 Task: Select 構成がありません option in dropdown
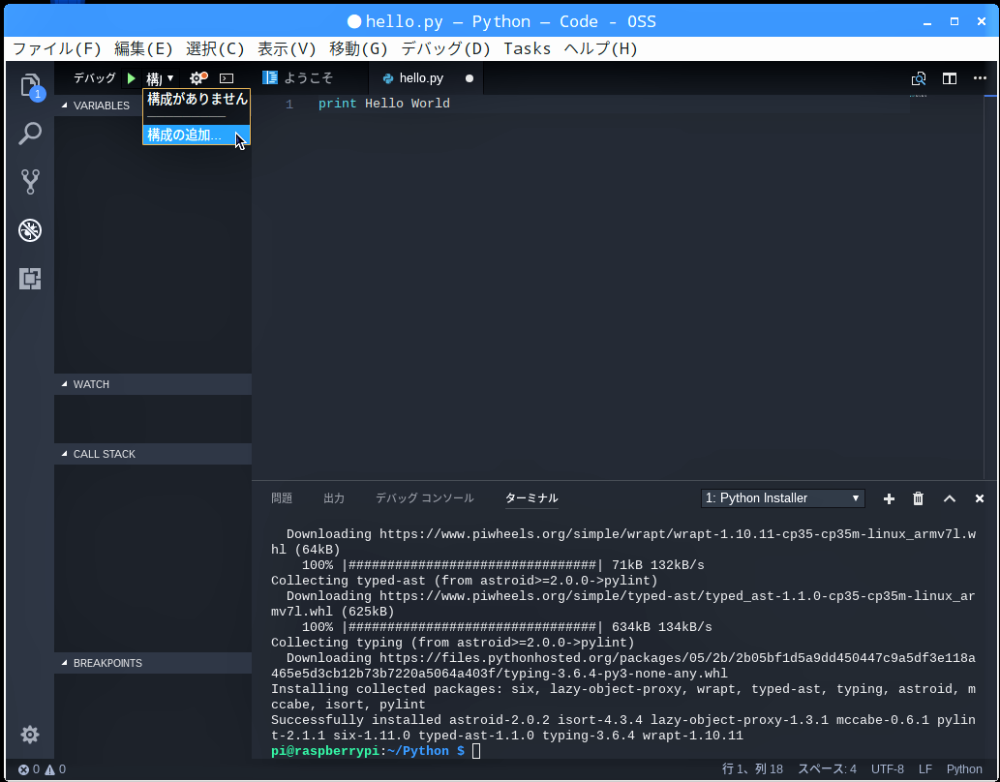point(197,99)
